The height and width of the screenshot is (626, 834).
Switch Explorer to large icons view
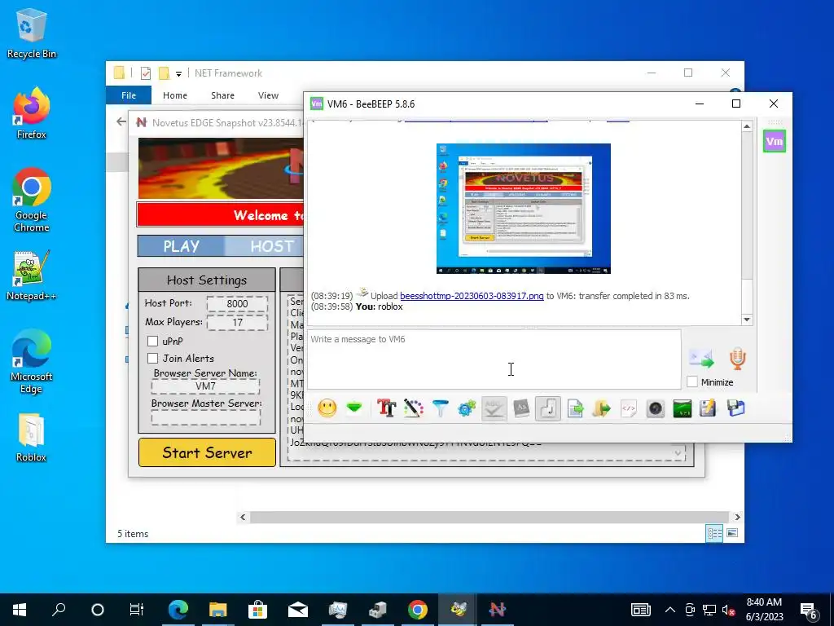click(x=732, y=533)
